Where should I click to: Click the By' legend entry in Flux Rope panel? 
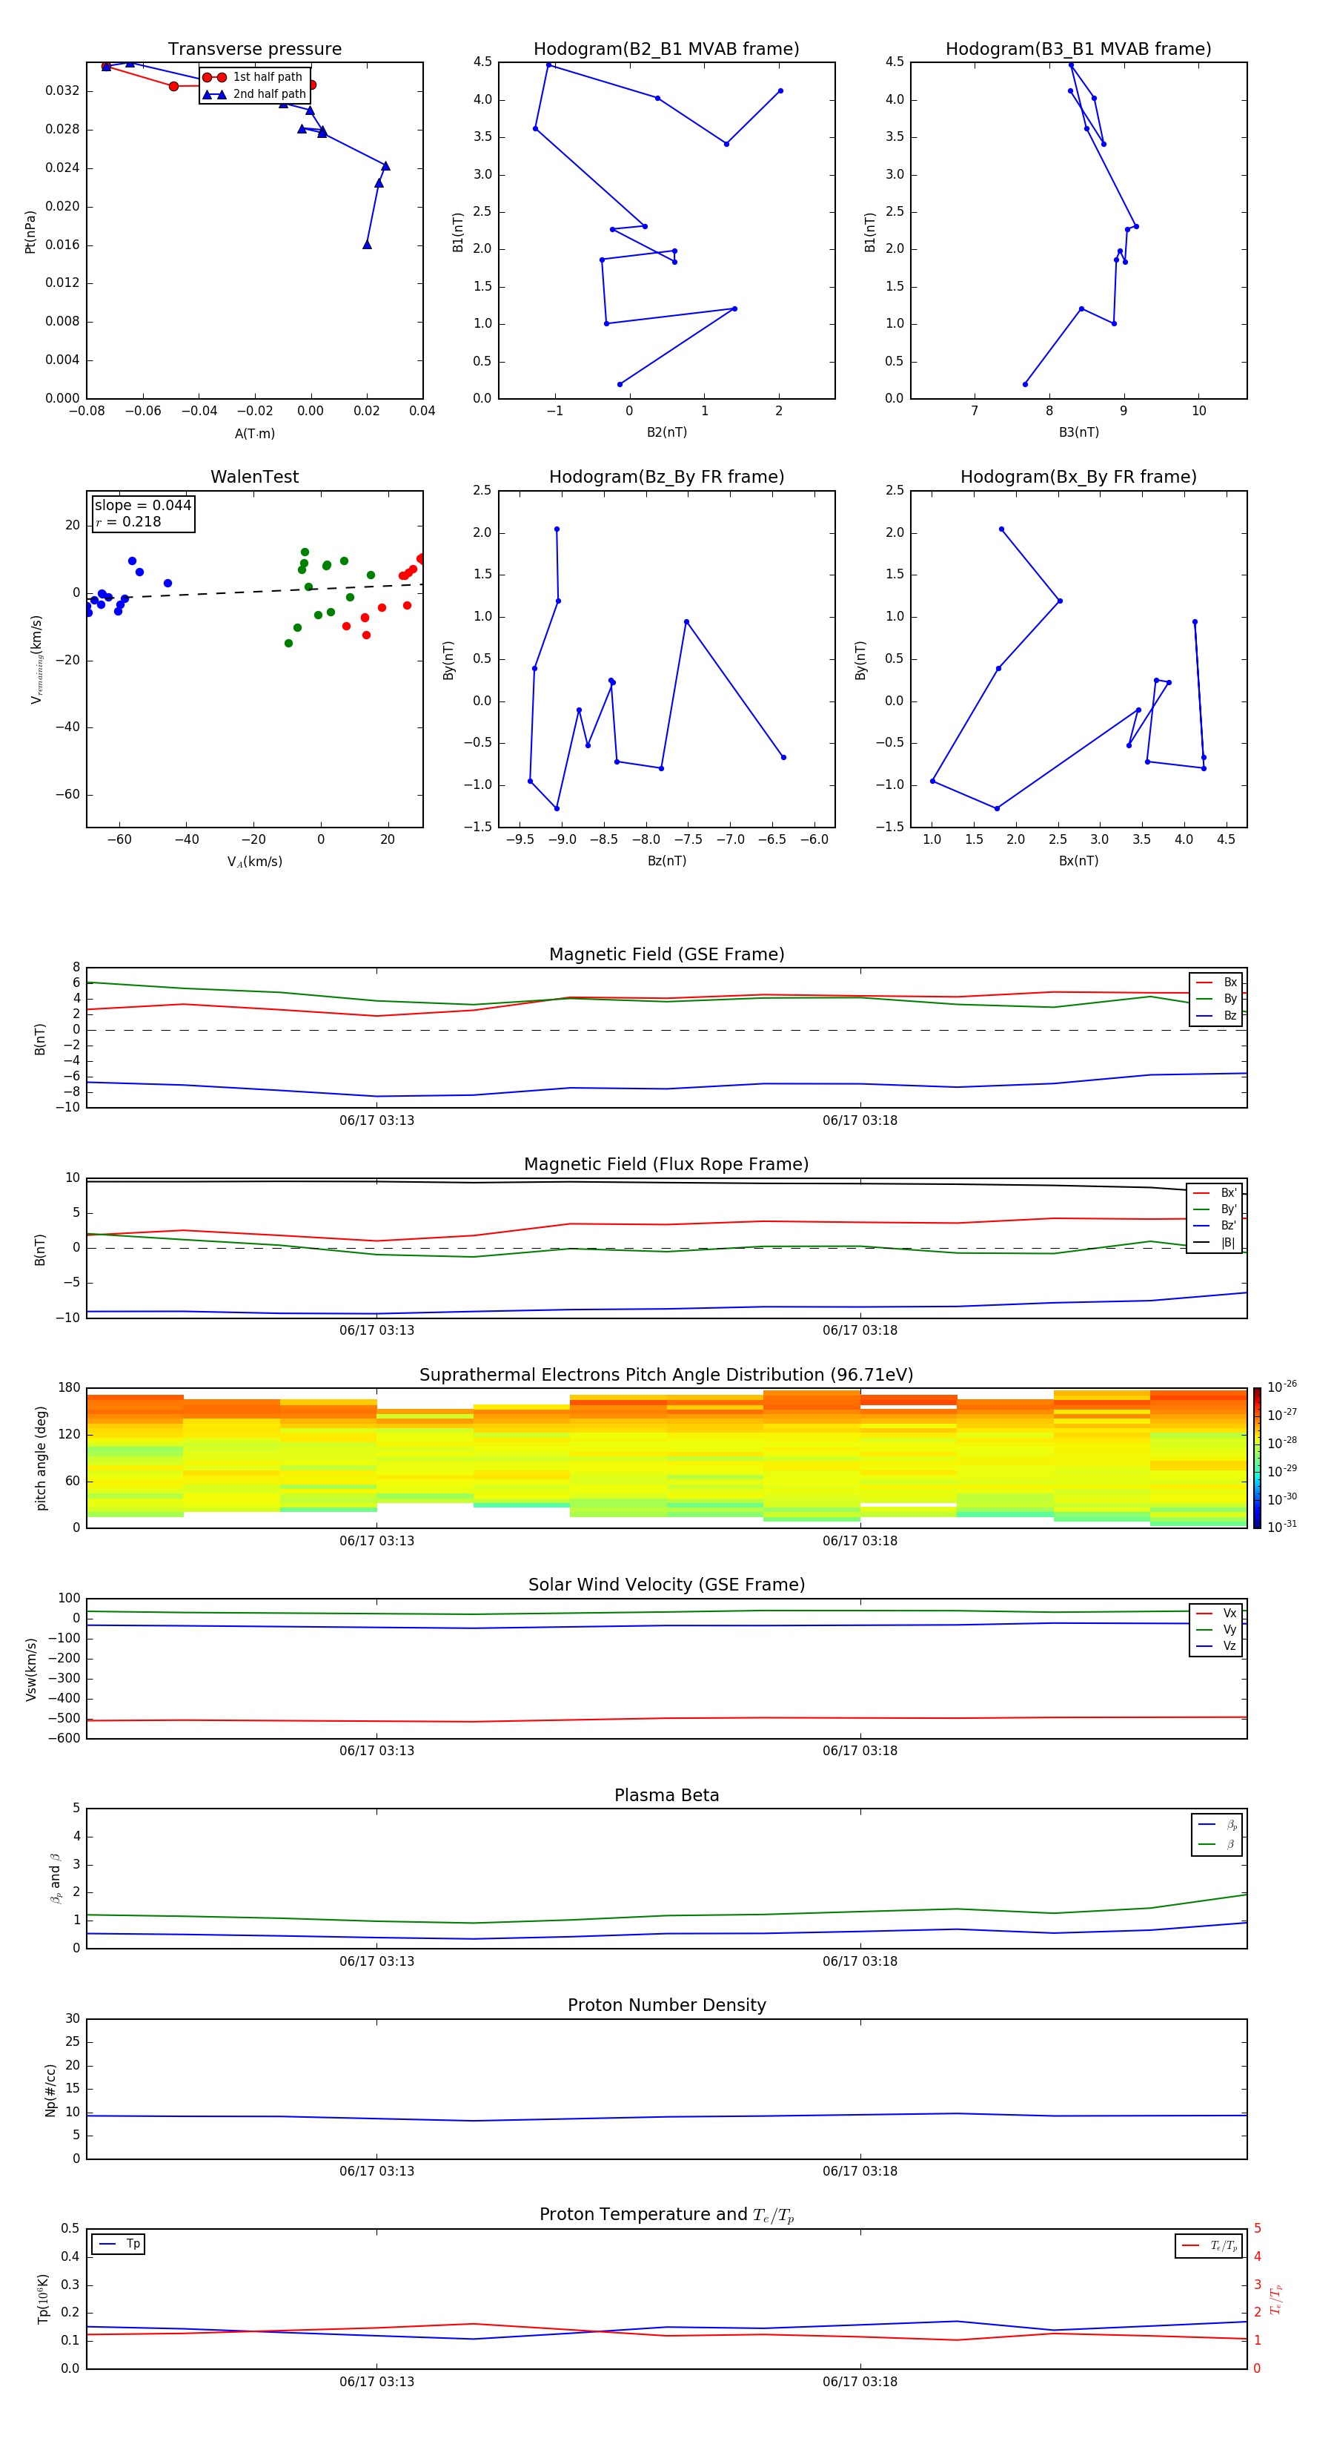pos(1215,1209)
